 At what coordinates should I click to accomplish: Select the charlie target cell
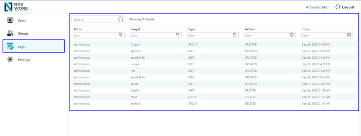click(x=135, y=90)
